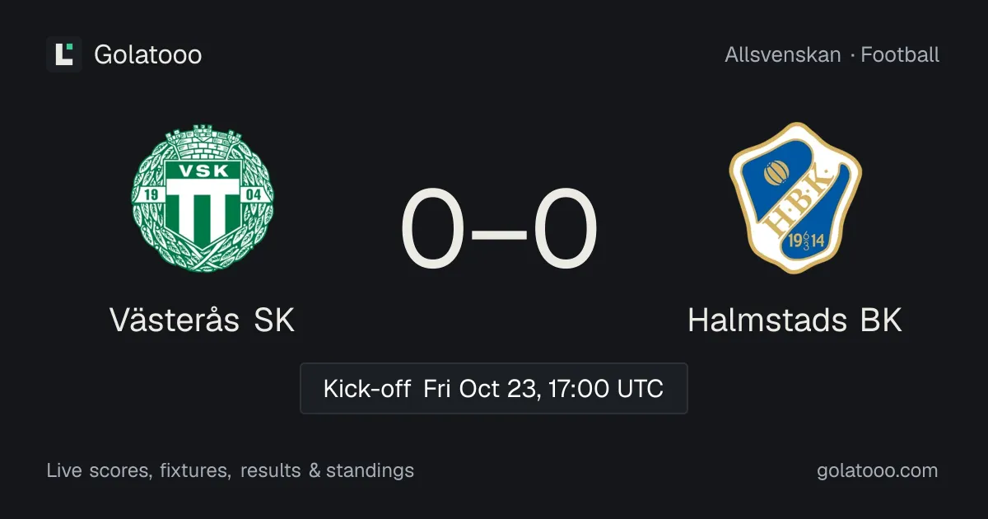The image size is (988, 519).
Task: Click the Kick-off time box
Action: pos(494,388)
